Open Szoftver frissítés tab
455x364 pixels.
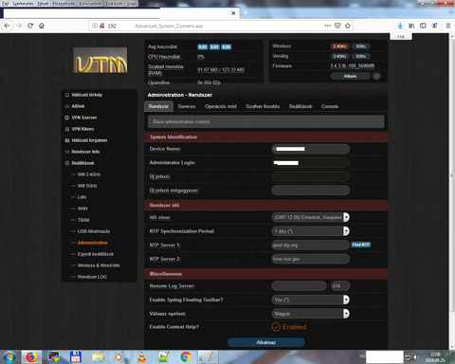[x=263, y=106]
